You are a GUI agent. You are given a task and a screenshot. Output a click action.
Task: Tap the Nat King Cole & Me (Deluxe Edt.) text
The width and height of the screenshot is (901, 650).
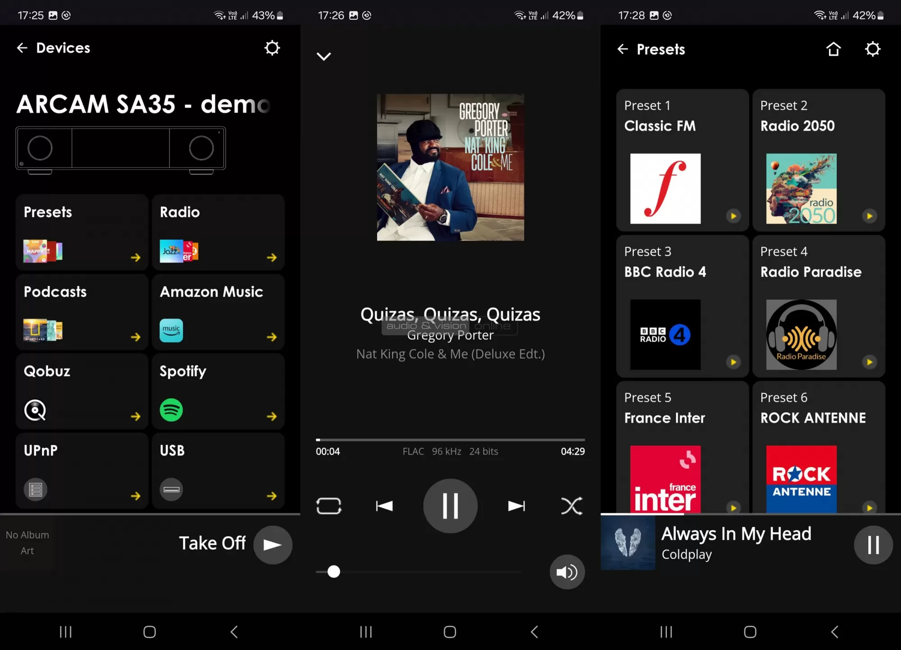[x=450, y=354]
